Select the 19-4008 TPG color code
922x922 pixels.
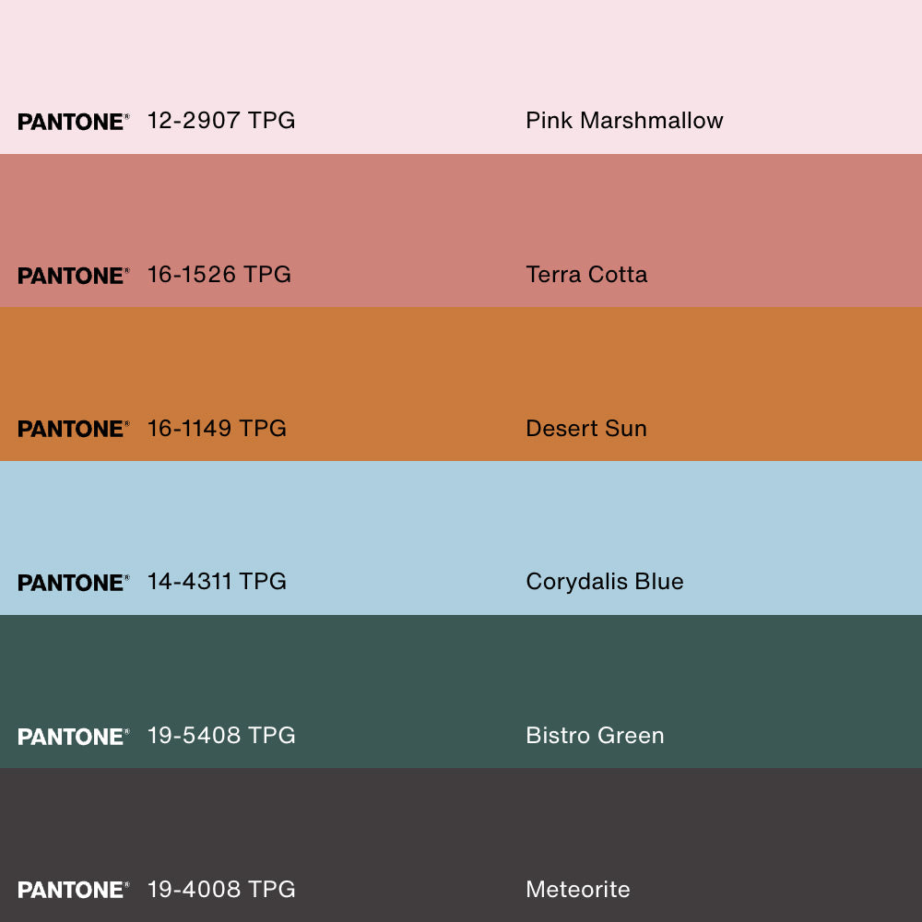click(x=221, y=889)
